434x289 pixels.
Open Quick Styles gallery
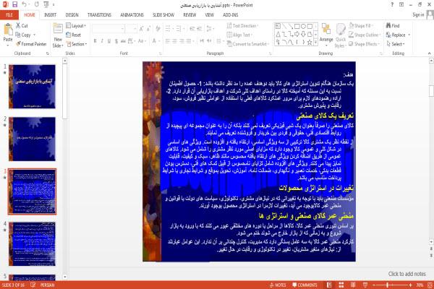[x=341, y=35]
